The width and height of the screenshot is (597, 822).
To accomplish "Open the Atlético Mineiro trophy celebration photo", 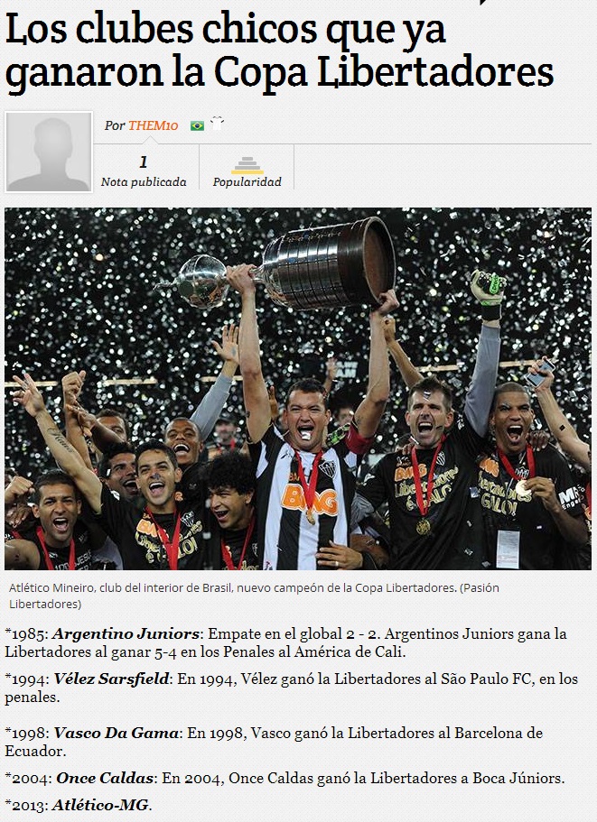I will tap(298, 389).
